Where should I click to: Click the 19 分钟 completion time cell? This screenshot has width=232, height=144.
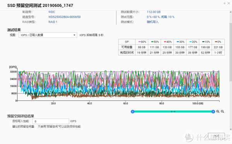[x=142, y=53]
